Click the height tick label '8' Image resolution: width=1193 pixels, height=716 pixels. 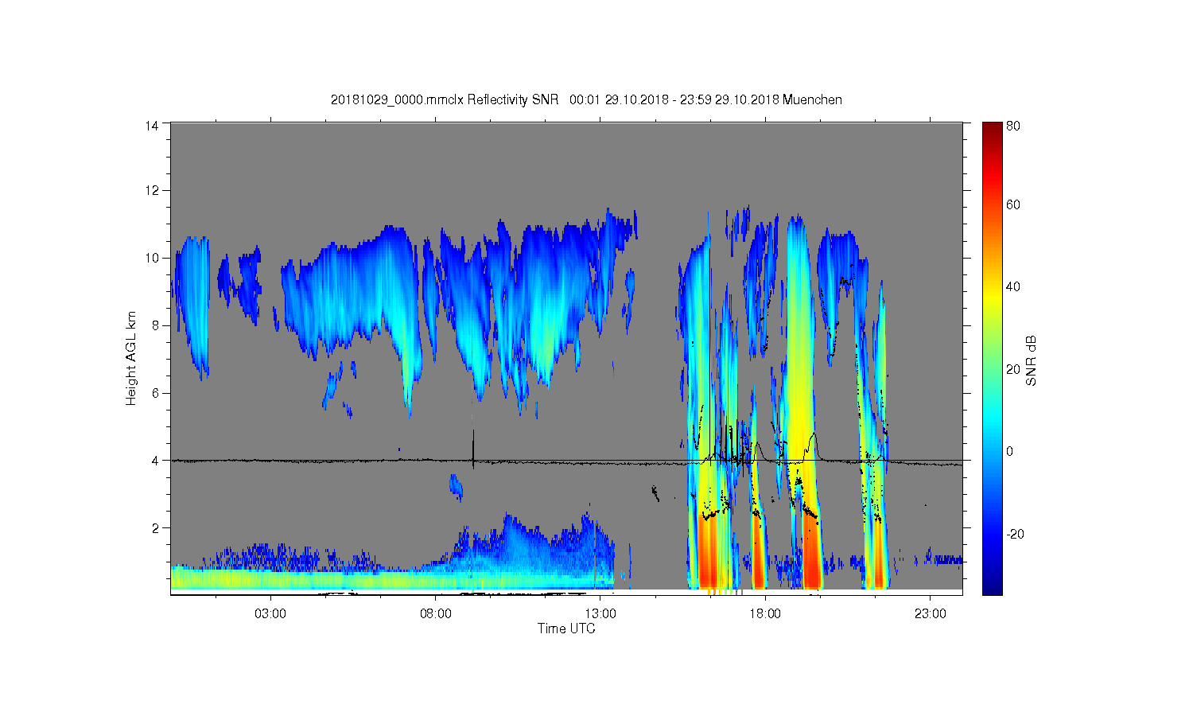155,325
